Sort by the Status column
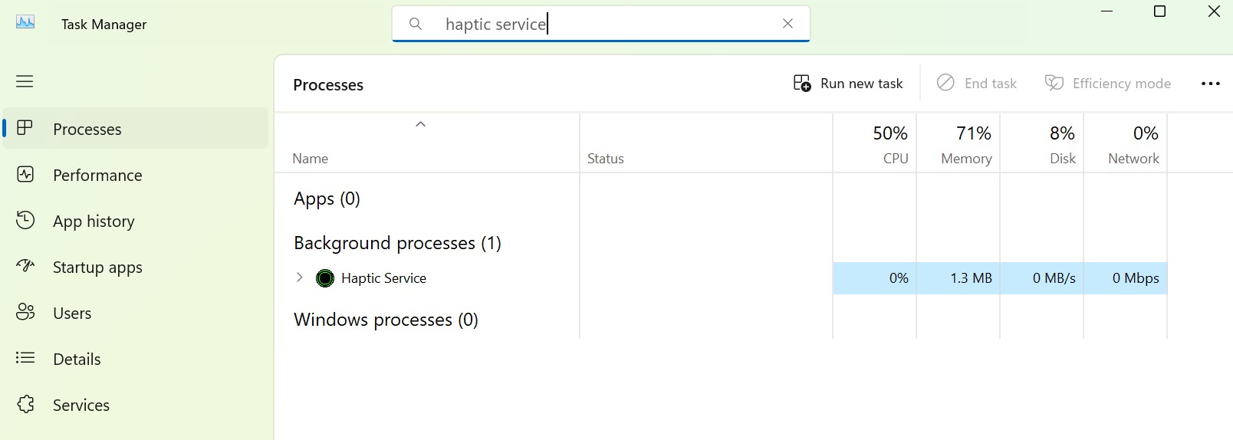 tap(705, 143)
